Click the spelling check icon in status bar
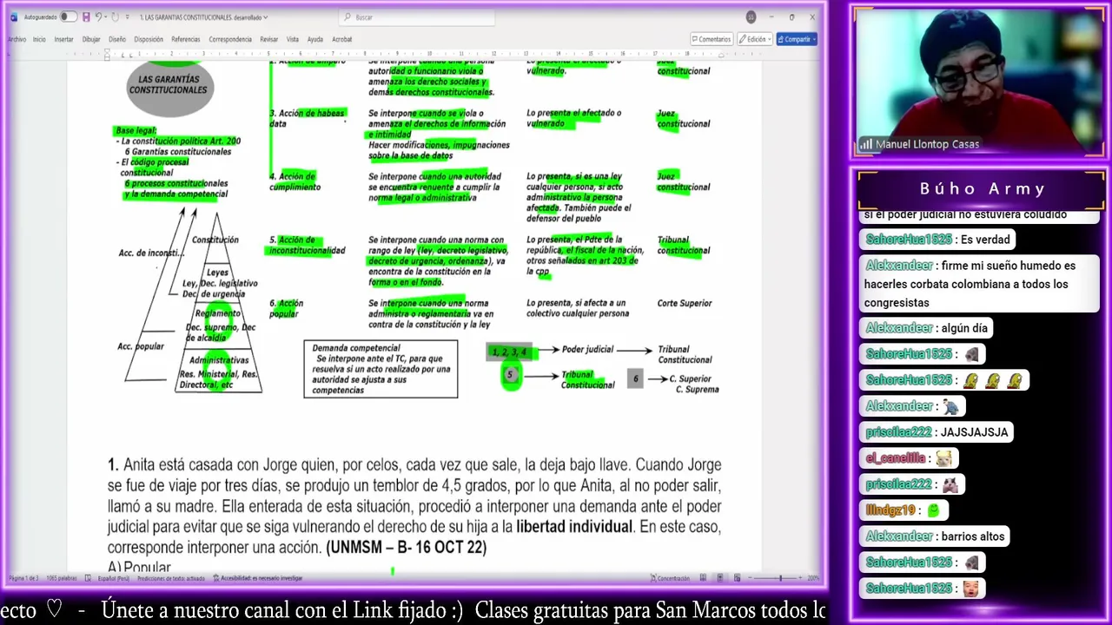The height and width of the screenshot is (625, 1112). click(87, 578)
